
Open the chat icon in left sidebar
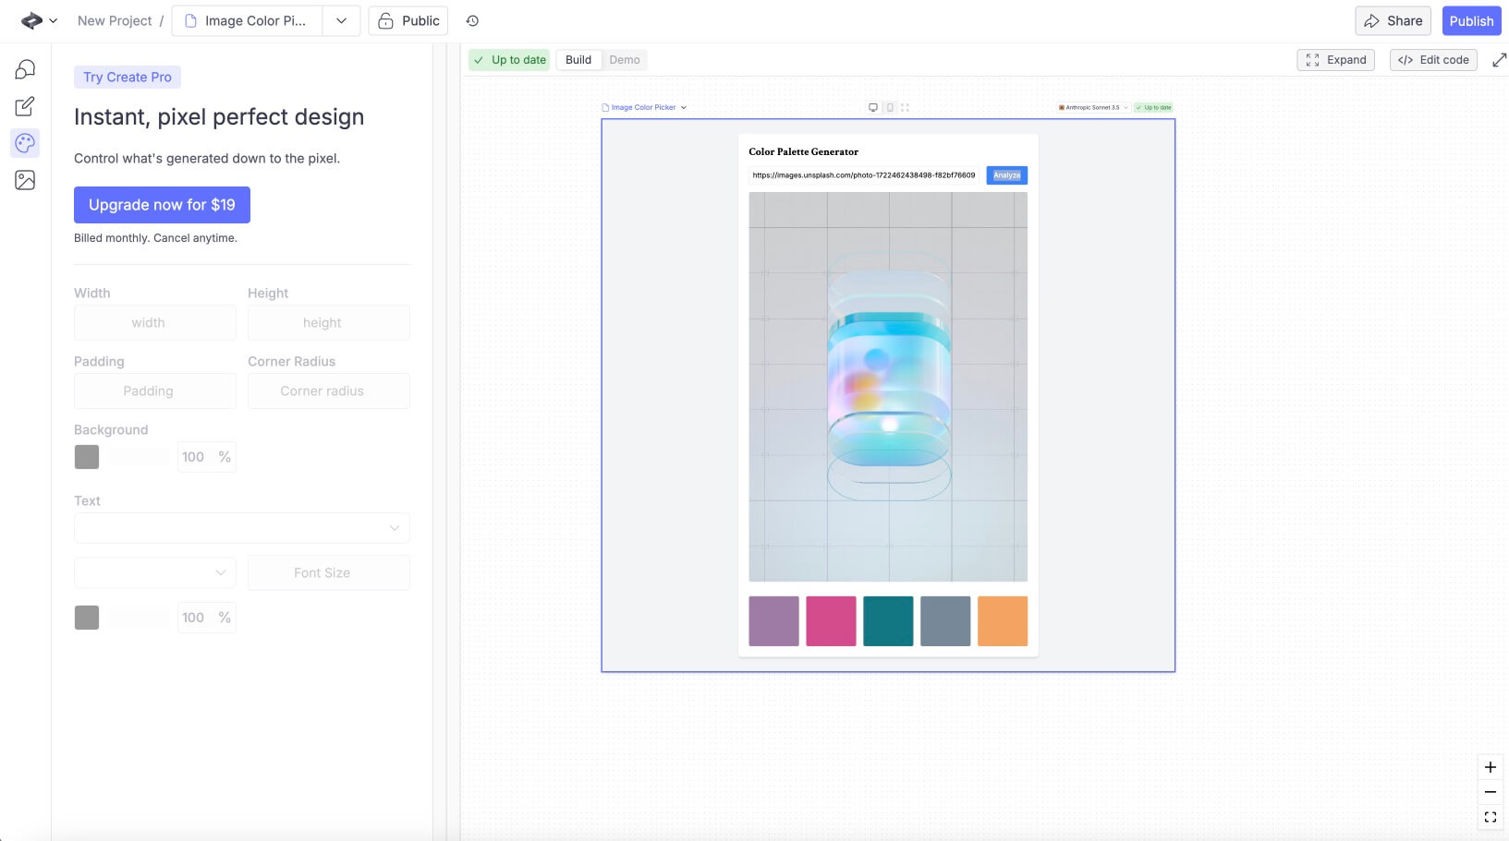point(25,69)
